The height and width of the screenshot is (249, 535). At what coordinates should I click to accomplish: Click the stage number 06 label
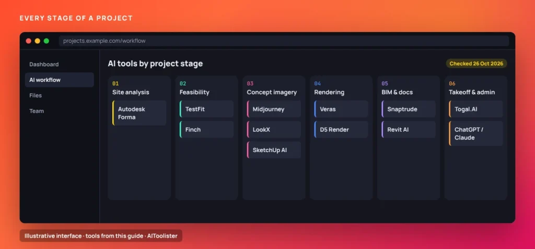pos(452,83)
